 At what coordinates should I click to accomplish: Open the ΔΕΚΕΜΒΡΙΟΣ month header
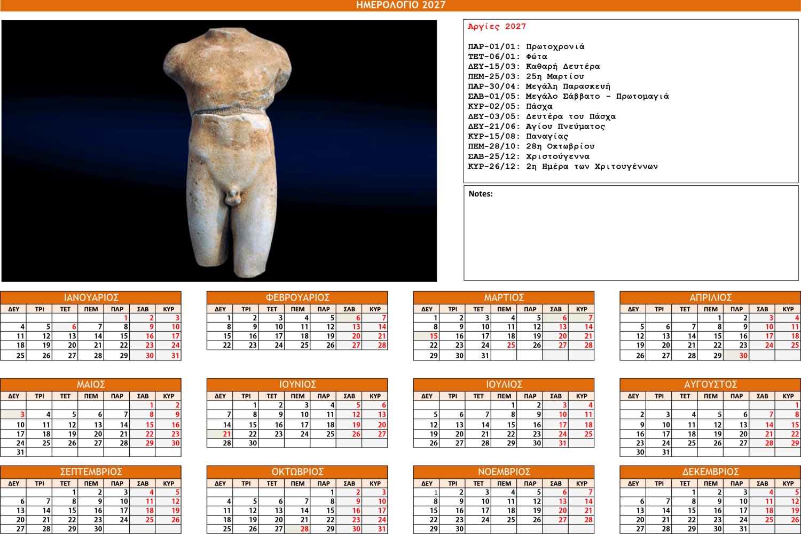click(710, 472)
